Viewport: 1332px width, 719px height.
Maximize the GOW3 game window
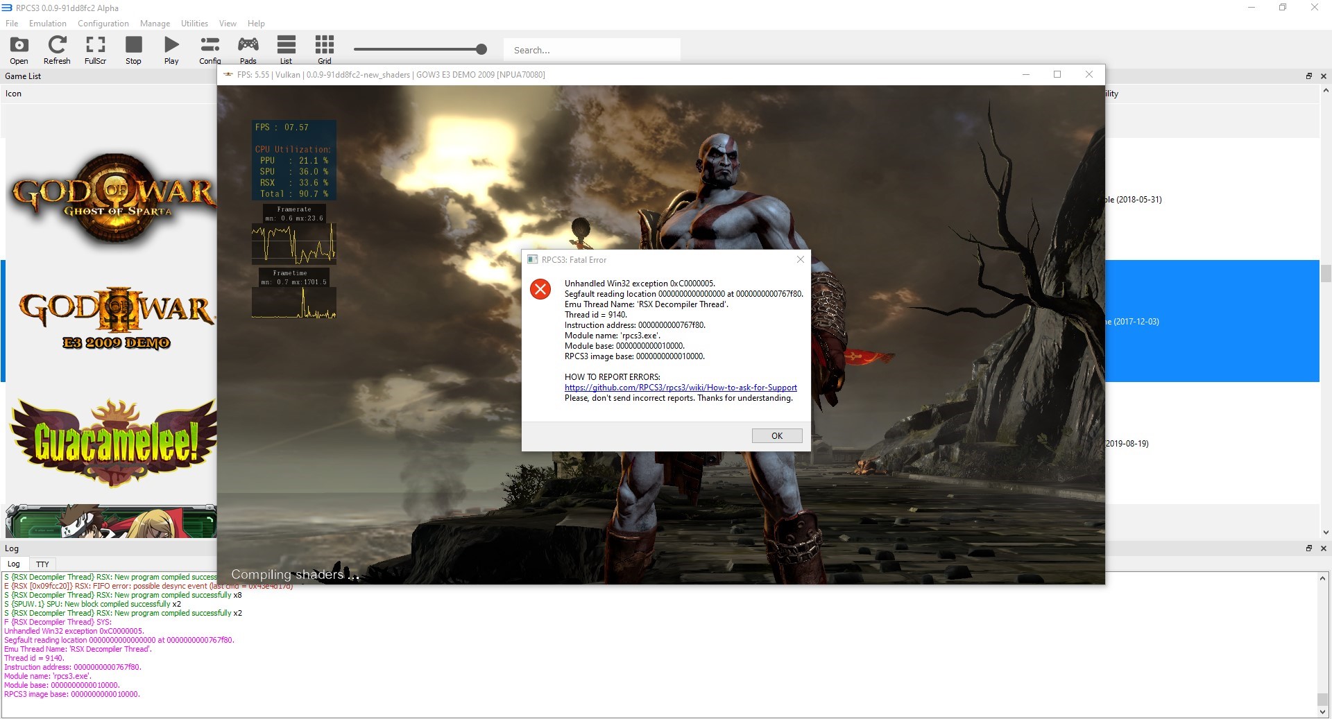(1057, 74)
